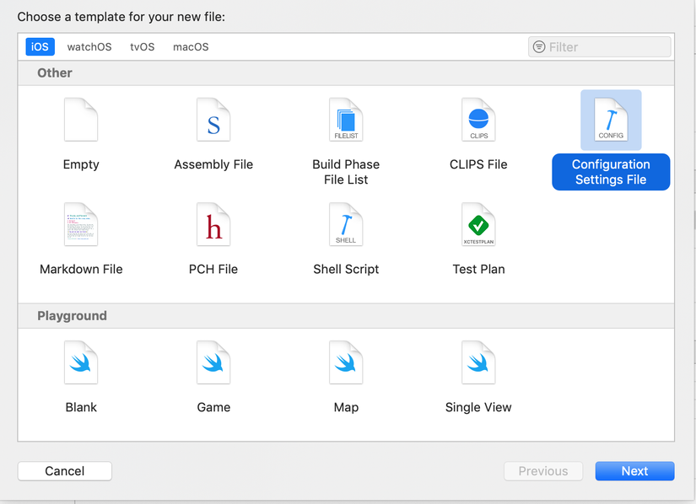This screenshot has height=504, width=696.
Task: Choose the Markdown File template icon
Action: [81, 224]
